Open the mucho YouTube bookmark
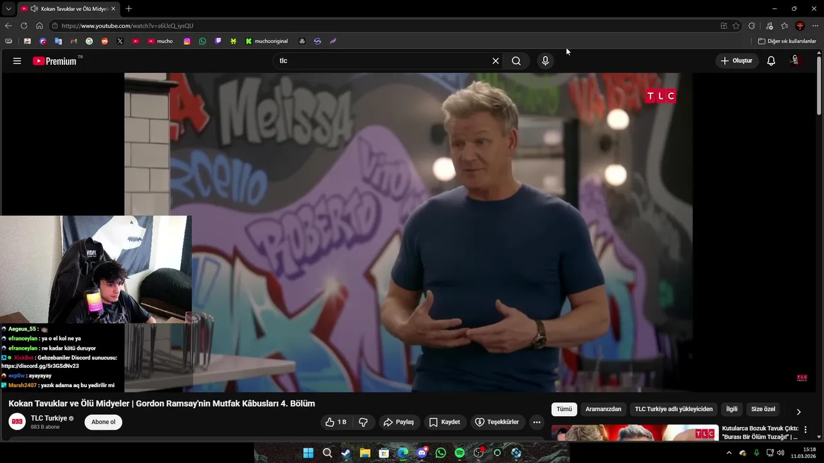Screen dimensions: 824x463 coord(160,41)
